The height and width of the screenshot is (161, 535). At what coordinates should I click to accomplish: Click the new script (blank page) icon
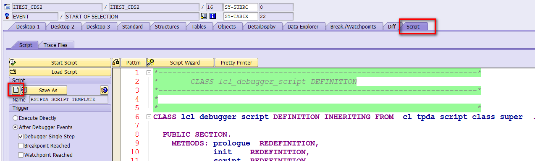16,90
